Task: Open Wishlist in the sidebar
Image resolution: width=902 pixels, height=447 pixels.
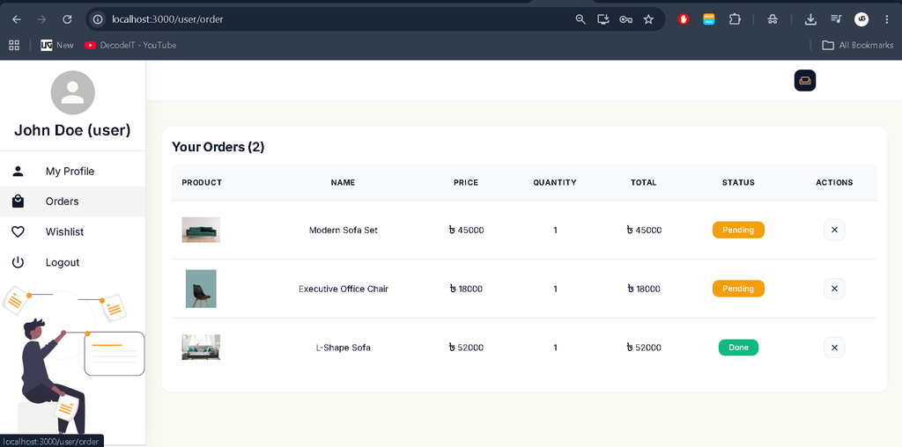Action: 72,232
